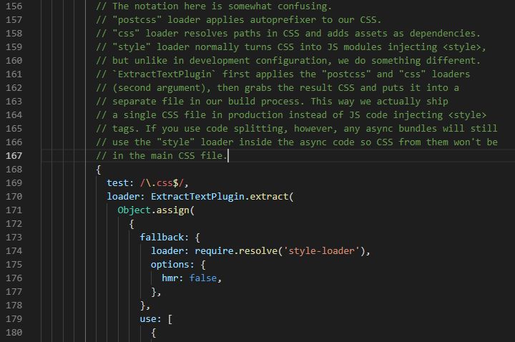Select line number 164 in the gutter
Image resolution: width=515 pixels, height=342 pixels.
14,115
